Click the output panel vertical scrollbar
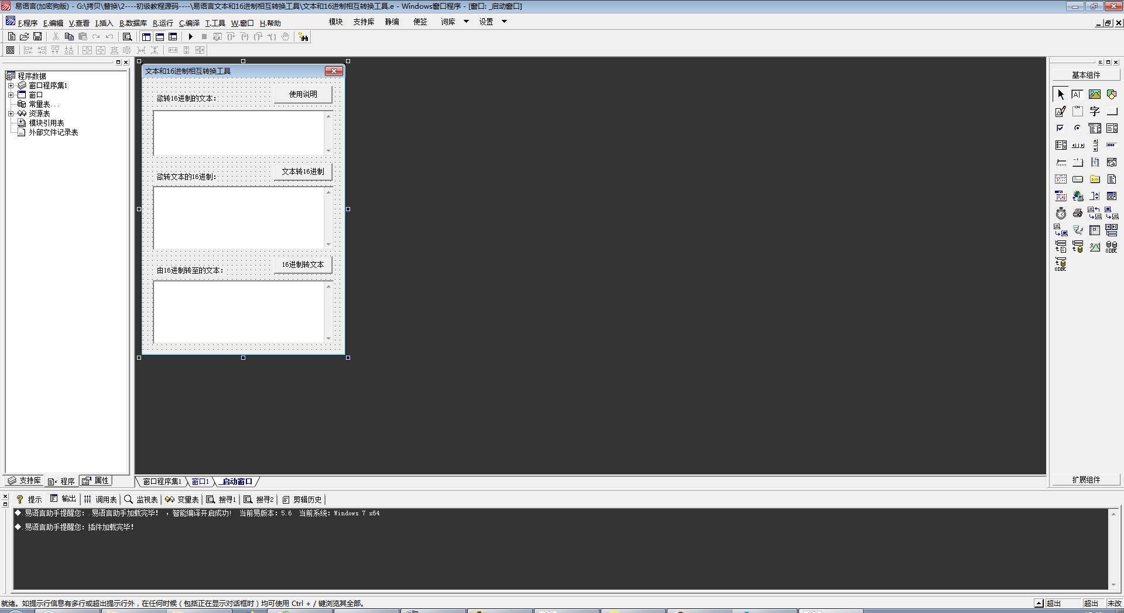Screen dimensions: 1124x613 point(1113,549)
